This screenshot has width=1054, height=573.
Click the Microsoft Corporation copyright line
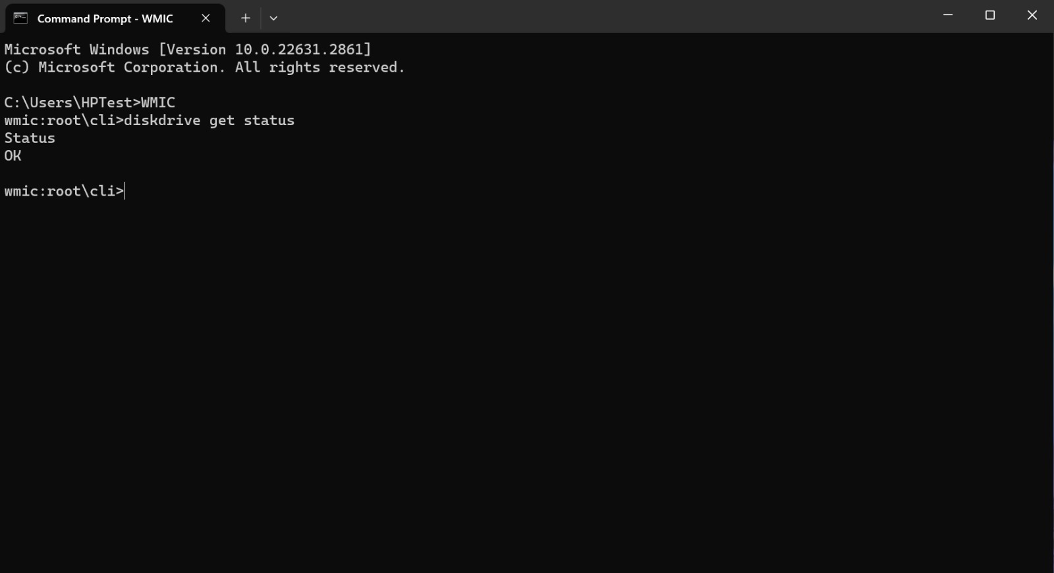204,67
